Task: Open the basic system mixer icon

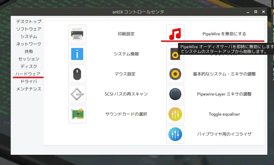Action: 175,74
